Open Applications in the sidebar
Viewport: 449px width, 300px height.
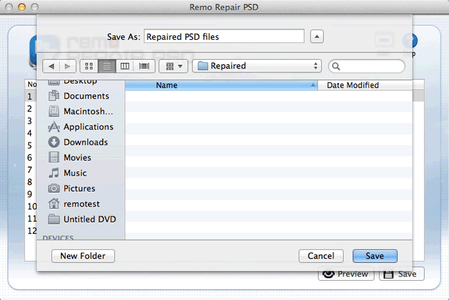[81, 127]
